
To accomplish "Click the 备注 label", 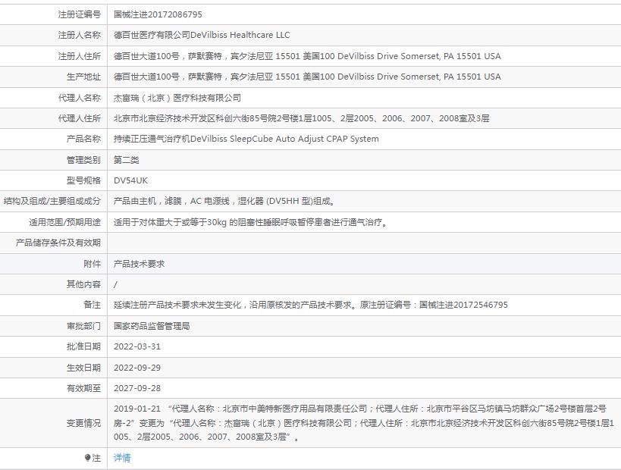I will point(92,305).
